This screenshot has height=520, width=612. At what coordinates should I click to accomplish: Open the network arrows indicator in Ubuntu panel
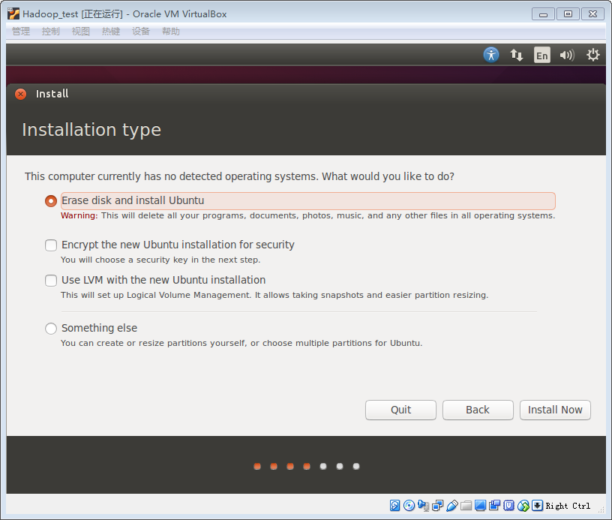pos(516,55)
